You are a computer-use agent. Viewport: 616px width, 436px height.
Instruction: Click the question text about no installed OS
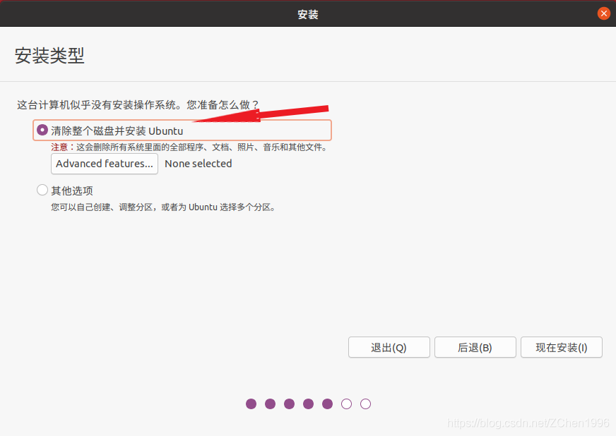[138, 105]
